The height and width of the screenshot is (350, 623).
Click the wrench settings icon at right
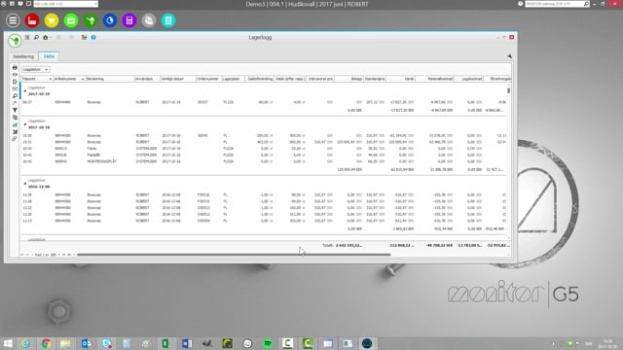pyautogui.click(x=509, y=56)
